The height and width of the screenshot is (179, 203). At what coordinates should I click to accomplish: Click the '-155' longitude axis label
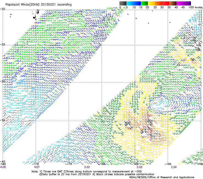pyautogui.click(x=168, y=164)
